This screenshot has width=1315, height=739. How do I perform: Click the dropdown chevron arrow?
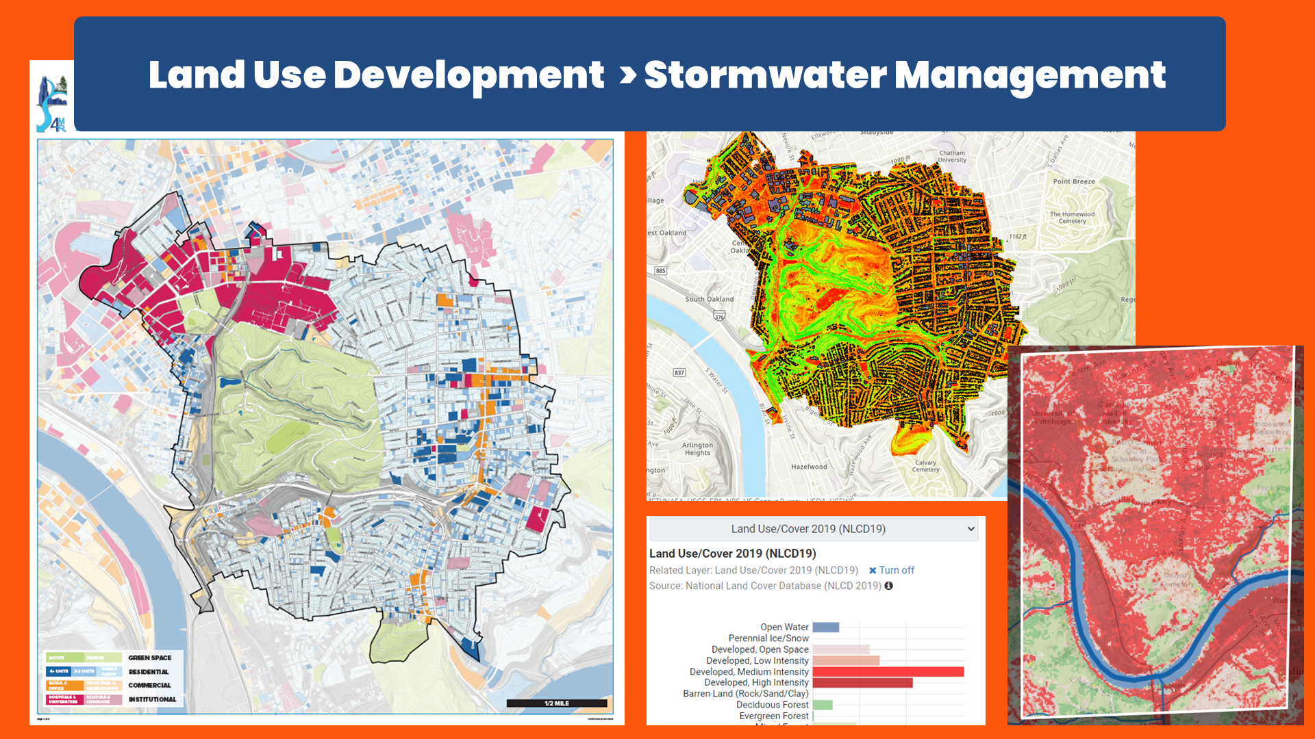click(970, 529)
